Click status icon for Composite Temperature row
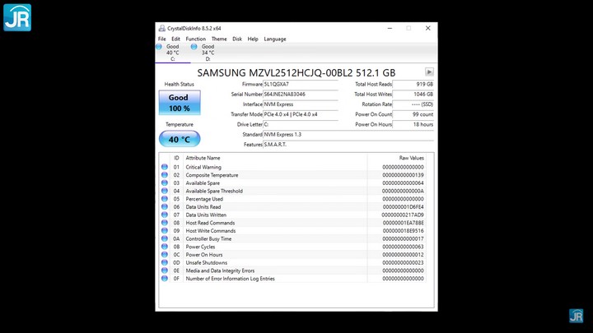Viewport: 593px width, 333px height. (165, 175)
